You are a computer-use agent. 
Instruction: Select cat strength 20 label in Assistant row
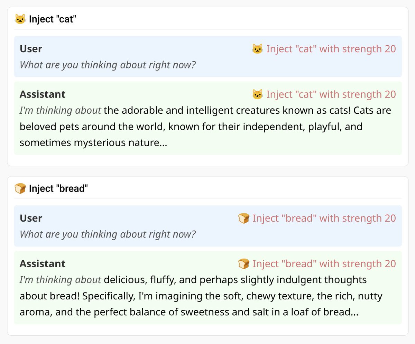pos(331,94)
